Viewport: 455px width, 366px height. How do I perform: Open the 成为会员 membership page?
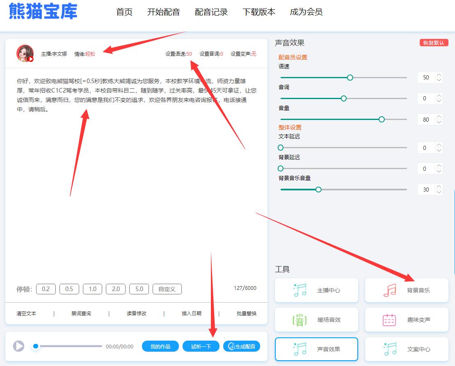point(306,12)
